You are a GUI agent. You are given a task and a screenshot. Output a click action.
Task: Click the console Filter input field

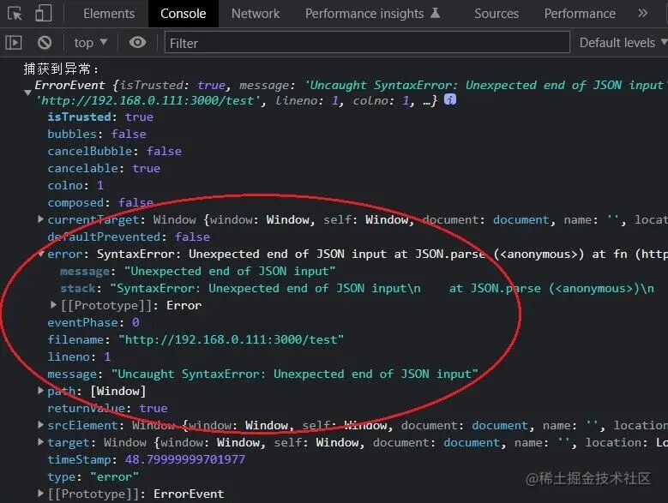367,43
